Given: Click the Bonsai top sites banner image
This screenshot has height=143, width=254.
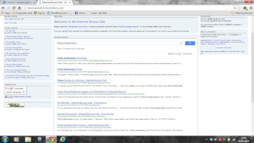Looking at the screenshot, I should (x=14, y=105).
